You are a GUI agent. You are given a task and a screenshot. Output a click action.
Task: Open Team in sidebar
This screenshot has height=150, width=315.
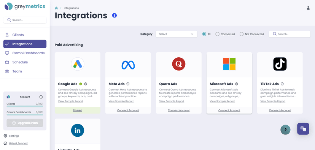(x=25, y=71)
